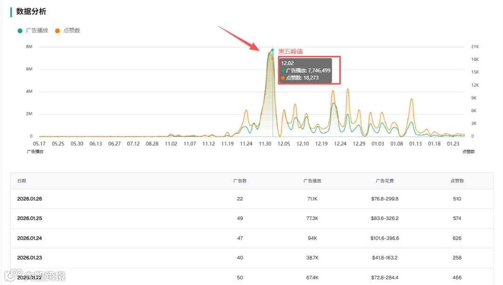Click ad count 49 for 2026.01.25
Screen dimensions: 503x285
[240, 219]
